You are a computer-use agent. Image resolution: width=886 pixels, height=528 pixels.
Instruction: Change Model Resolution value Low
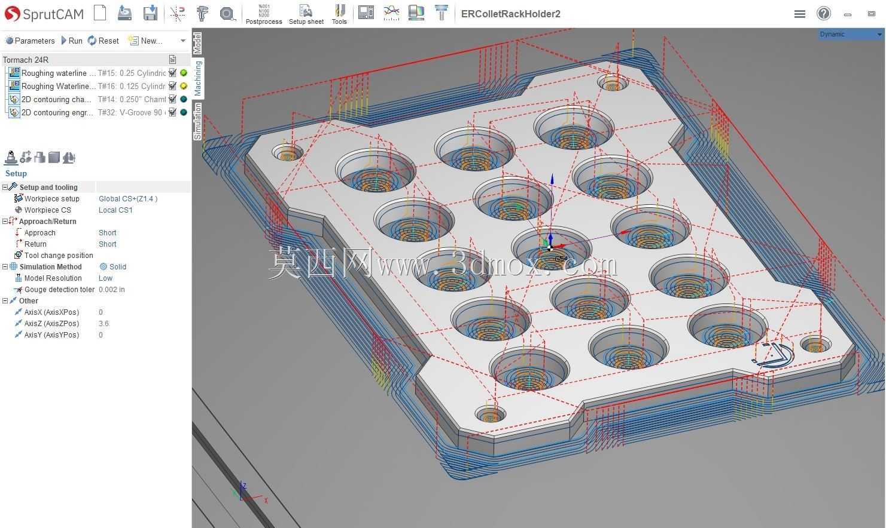(105, 278)
